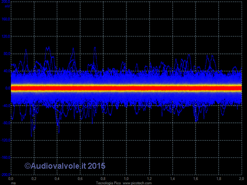Click the 1,0 time axis label
Screen dimensions: 247x185
(x=126, y=179)
